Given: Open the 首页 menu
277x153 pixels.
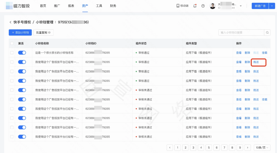Looking at the screenshot, I should pos(43,6).
